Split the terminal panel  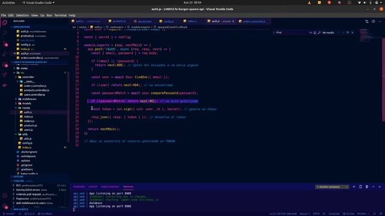pyautogui.click(x=360, y=187)
